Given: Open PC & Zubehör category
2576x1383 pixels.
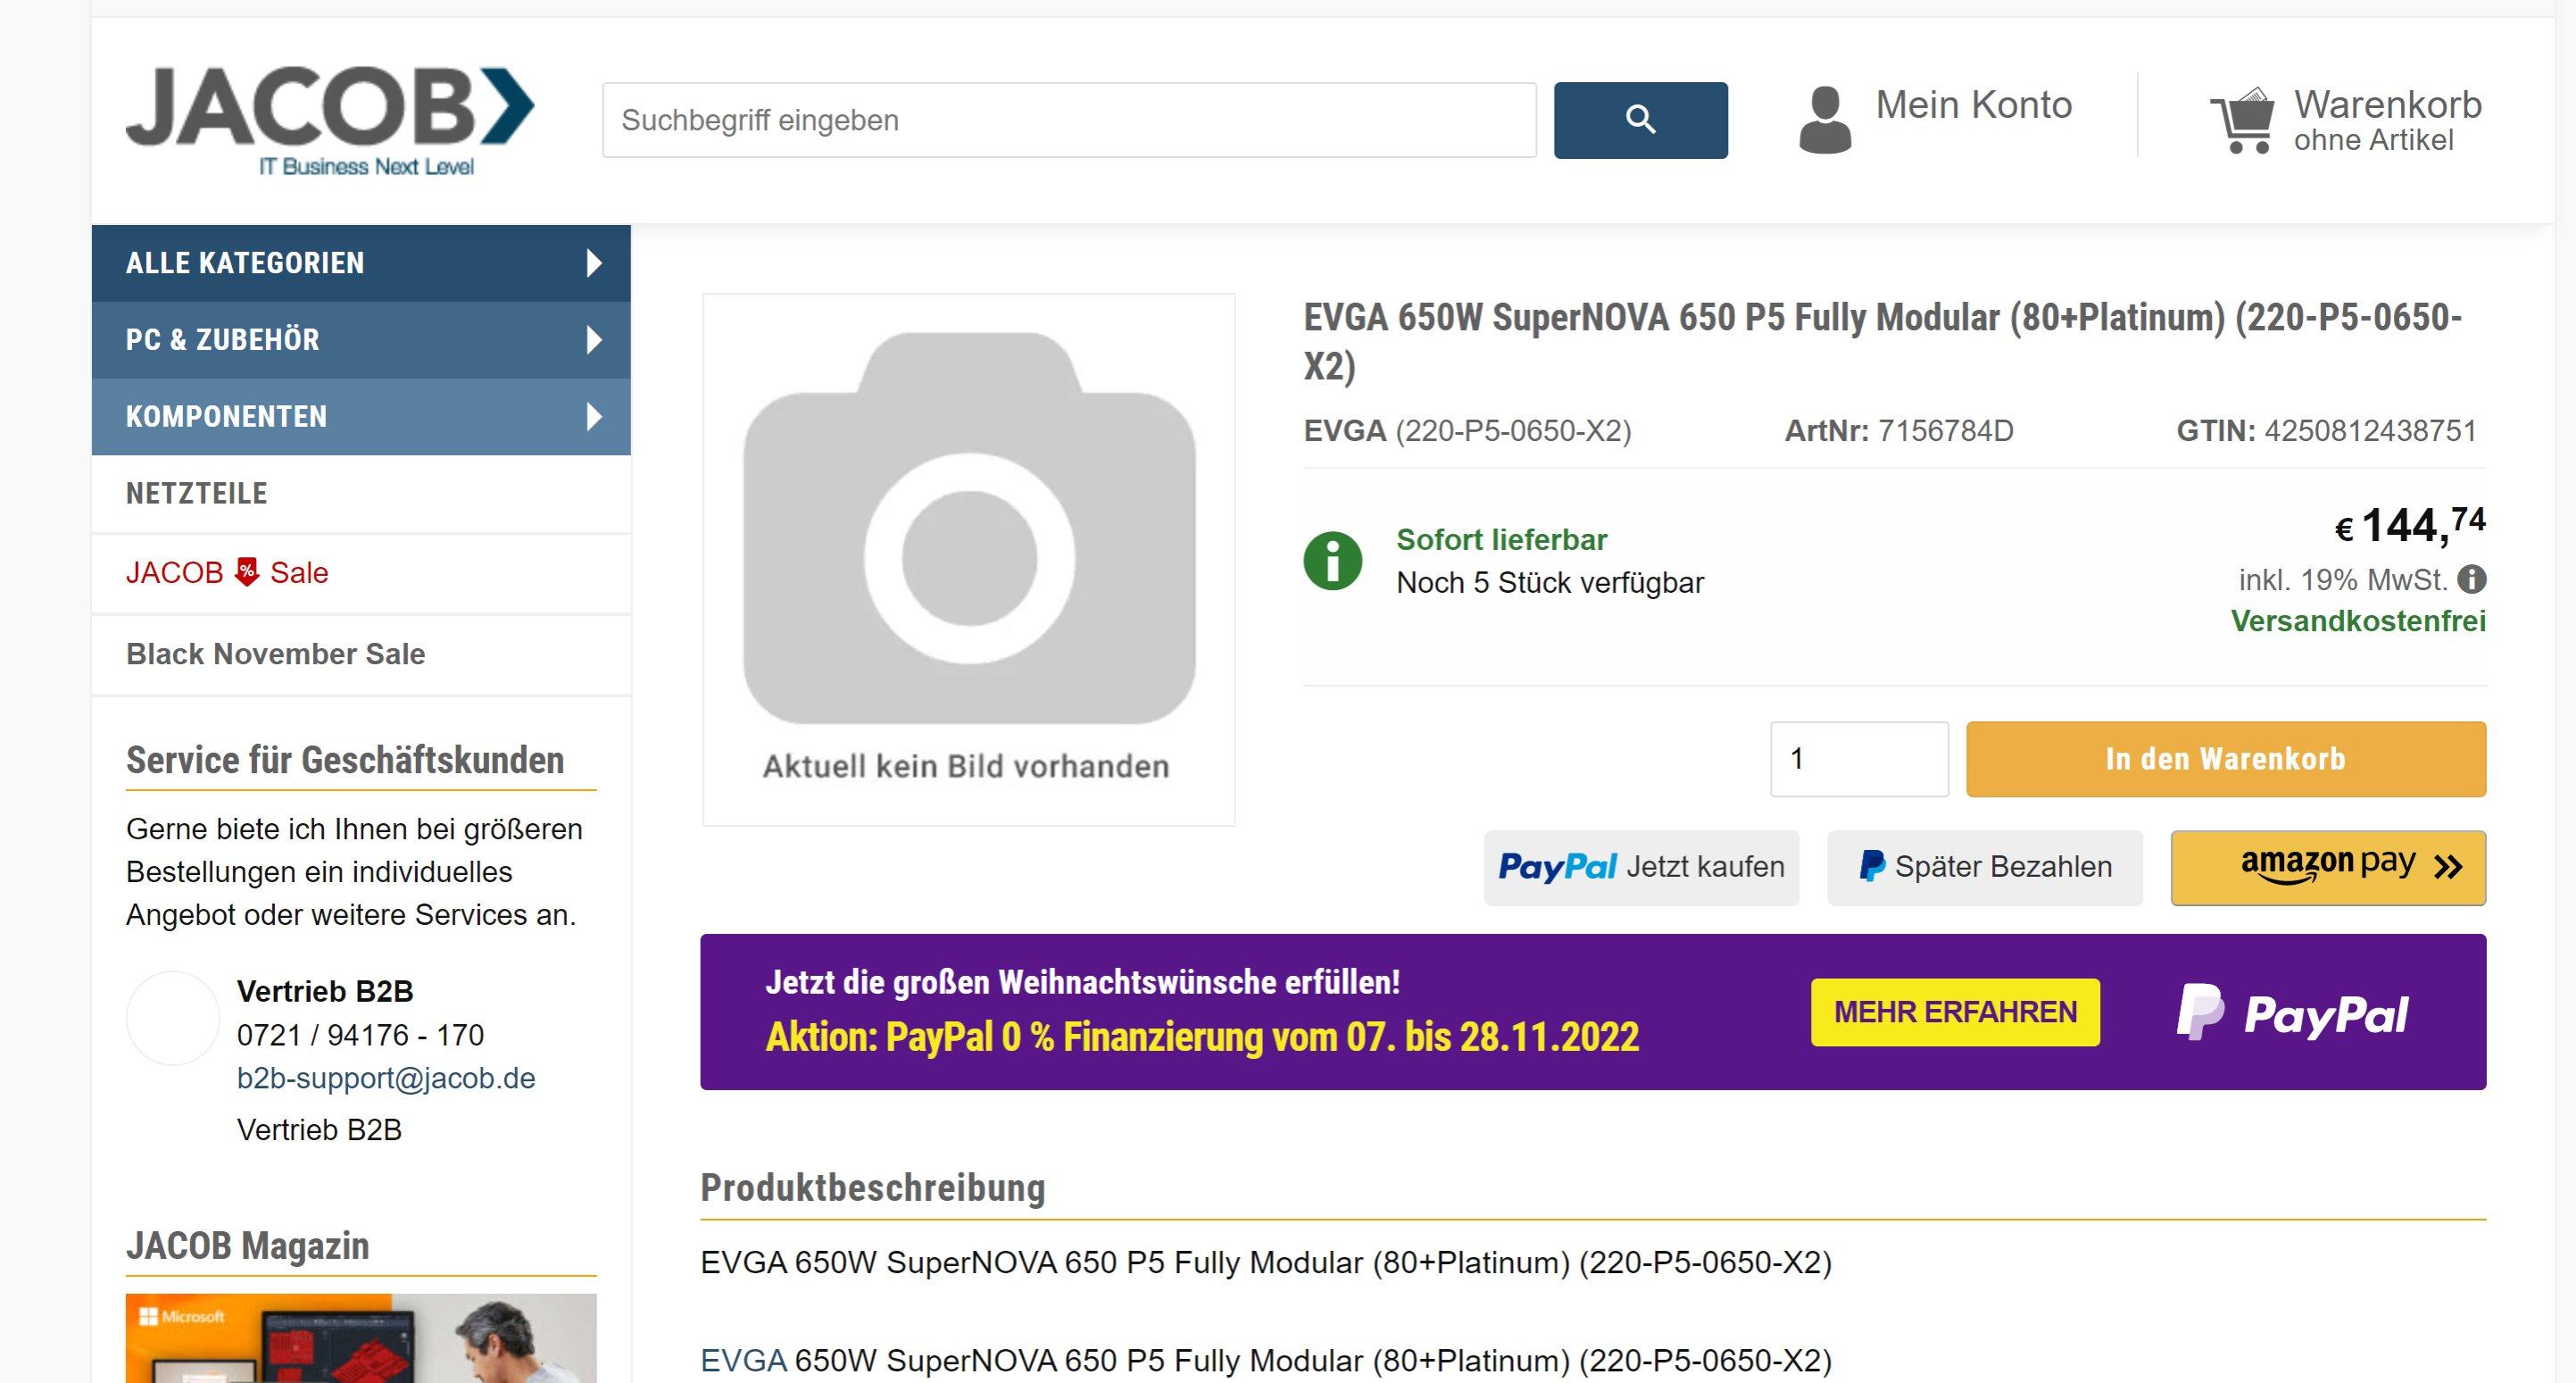Looking at the screenshot, I should [361, 340].
